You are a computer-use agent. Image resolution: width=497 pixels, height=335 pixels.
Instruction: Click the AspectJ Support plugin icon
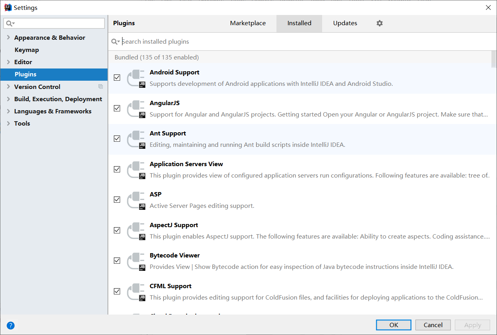pyautogui.click(x=136, y=231)
